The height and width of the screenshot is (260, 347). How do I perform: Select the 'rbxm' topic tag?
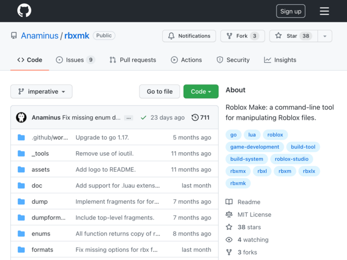285,171
